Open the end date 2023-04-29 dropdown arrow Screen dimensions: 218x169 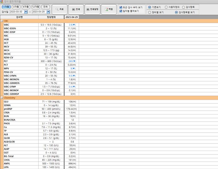(x=48, y=12)
